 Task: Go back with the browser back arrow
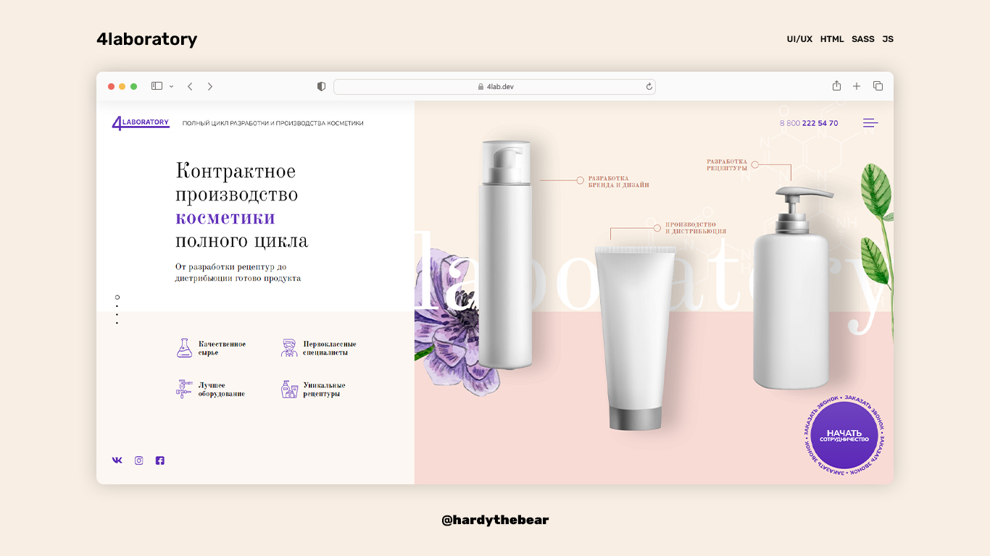coord(190,86)
